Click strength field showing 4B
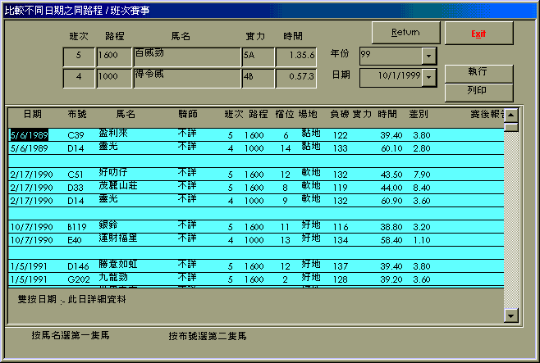The image size is (540, 363). (259, 78)
